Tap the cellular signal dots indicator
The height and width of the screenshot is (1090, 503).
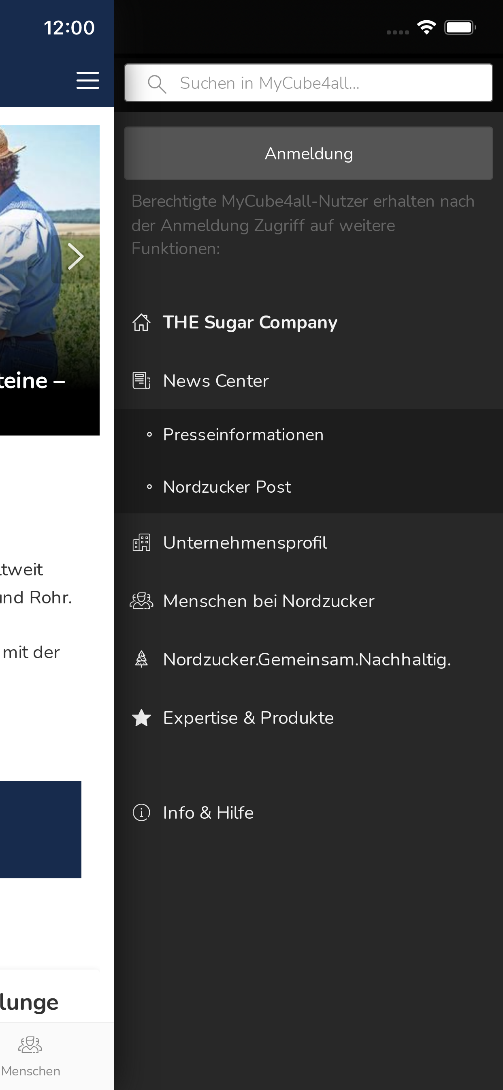pyautogui.click(x=398, y=32)
